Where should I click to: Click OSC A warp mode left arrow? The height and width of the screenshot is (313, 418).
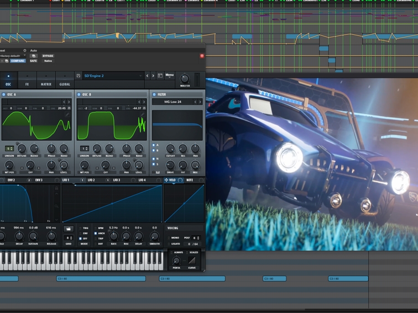(22, 168)
